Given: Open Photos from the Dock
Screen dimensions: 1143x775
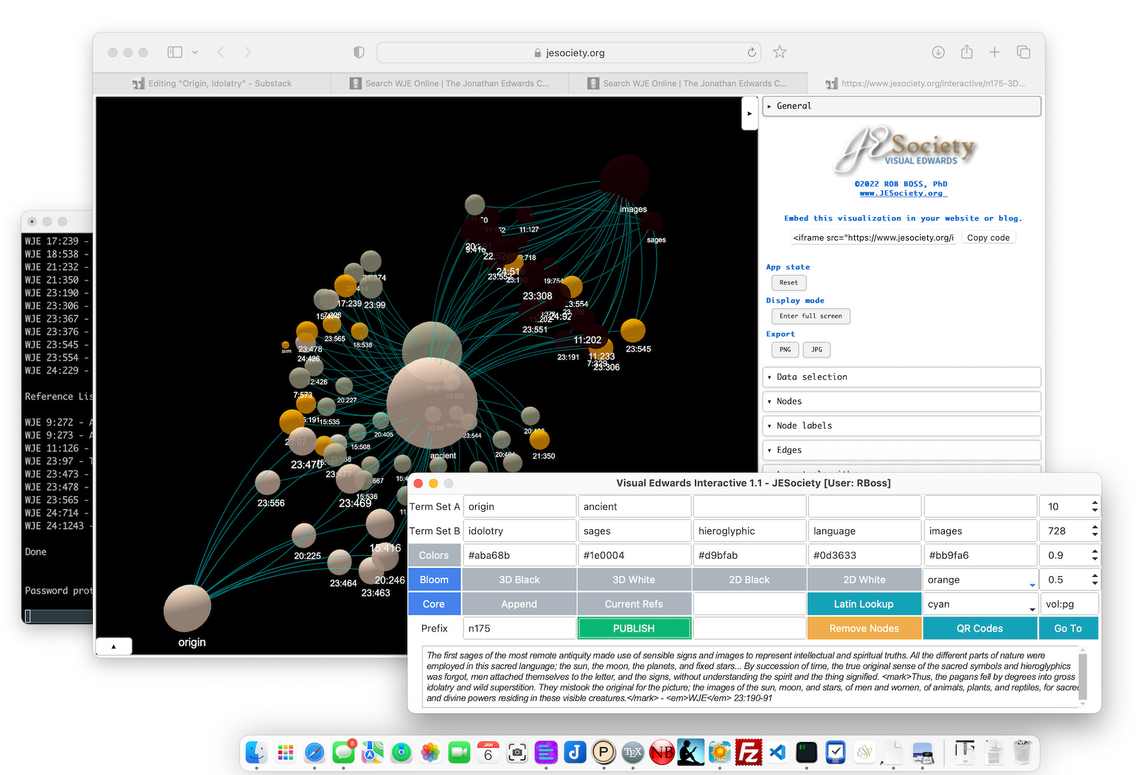Looking at the screenshot, I should [430, 753].
